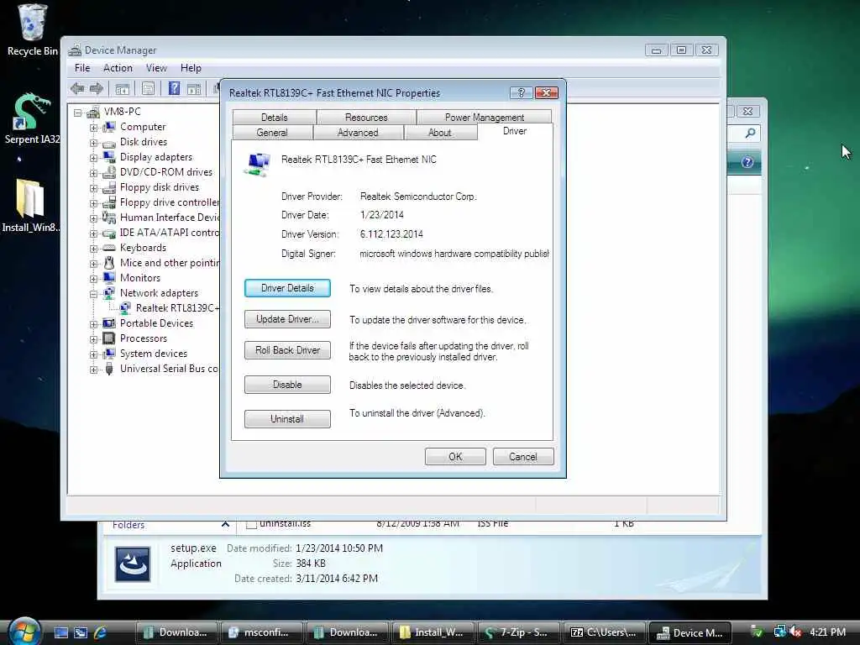Image resolution: width=860 pixels, height=645 pixels.
Task: Switch to msconfi... taskbar window
Action: 262,632
